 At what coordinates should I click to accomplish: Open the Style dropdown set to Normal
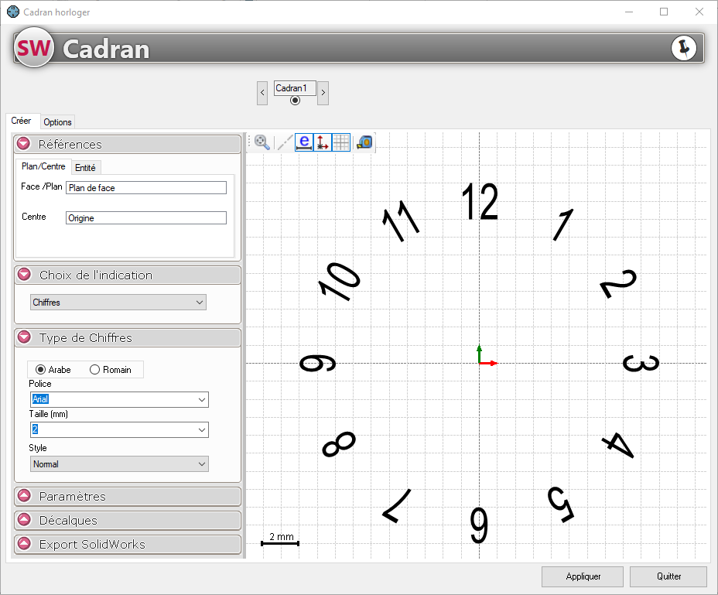[x=119, y=464]
